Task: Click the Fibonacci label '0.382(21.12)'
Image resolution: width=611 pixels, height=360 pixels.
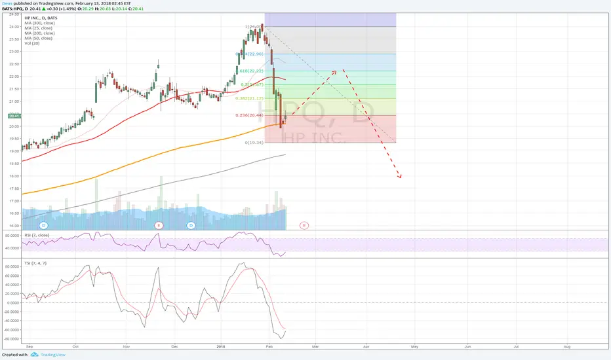Action: point(249,98)
